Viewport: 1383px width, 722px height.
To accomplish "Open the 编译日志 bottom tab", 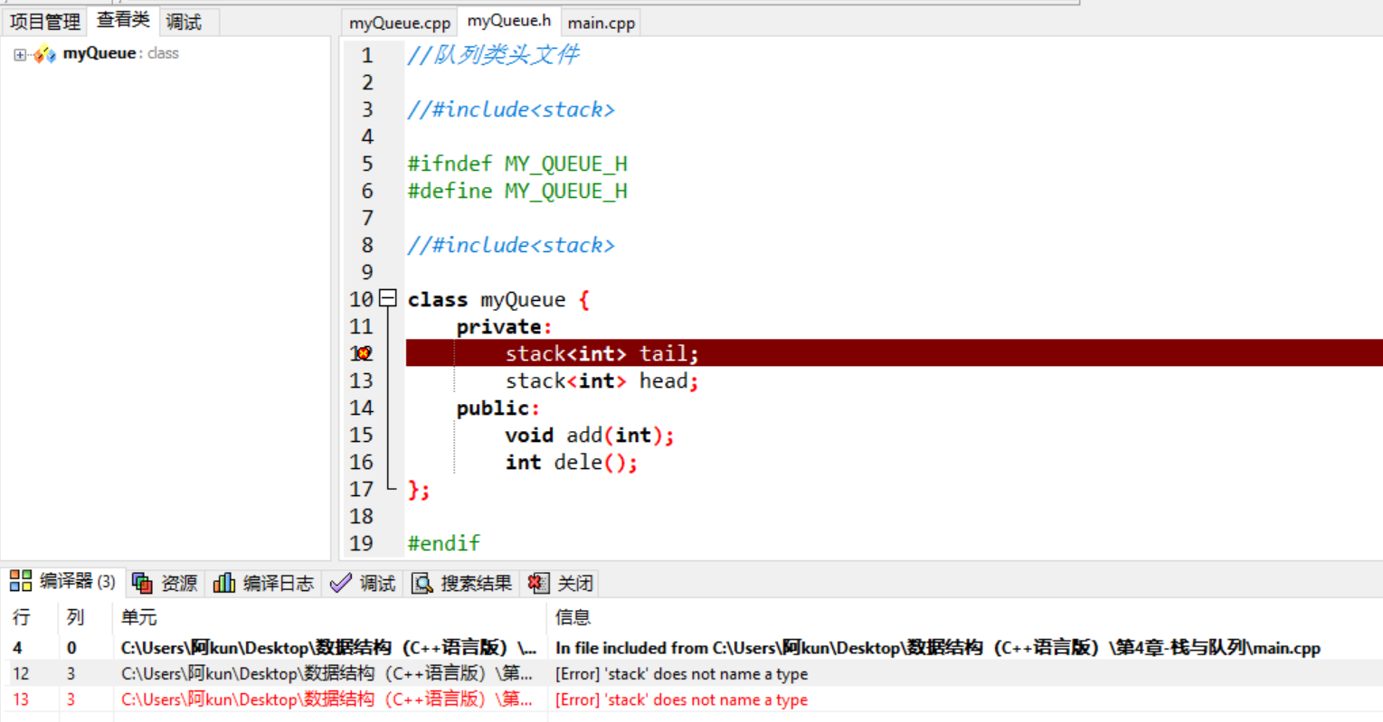I will point(263,583).
